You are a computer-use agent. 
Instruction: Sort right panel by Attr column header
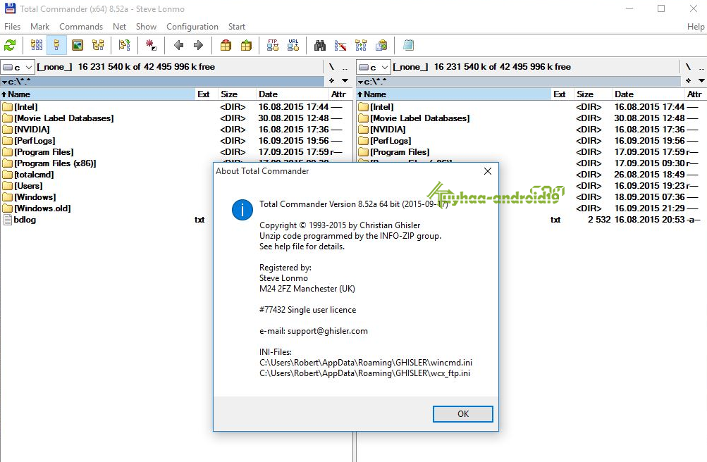pyautogui.click(x=696, y=94)
